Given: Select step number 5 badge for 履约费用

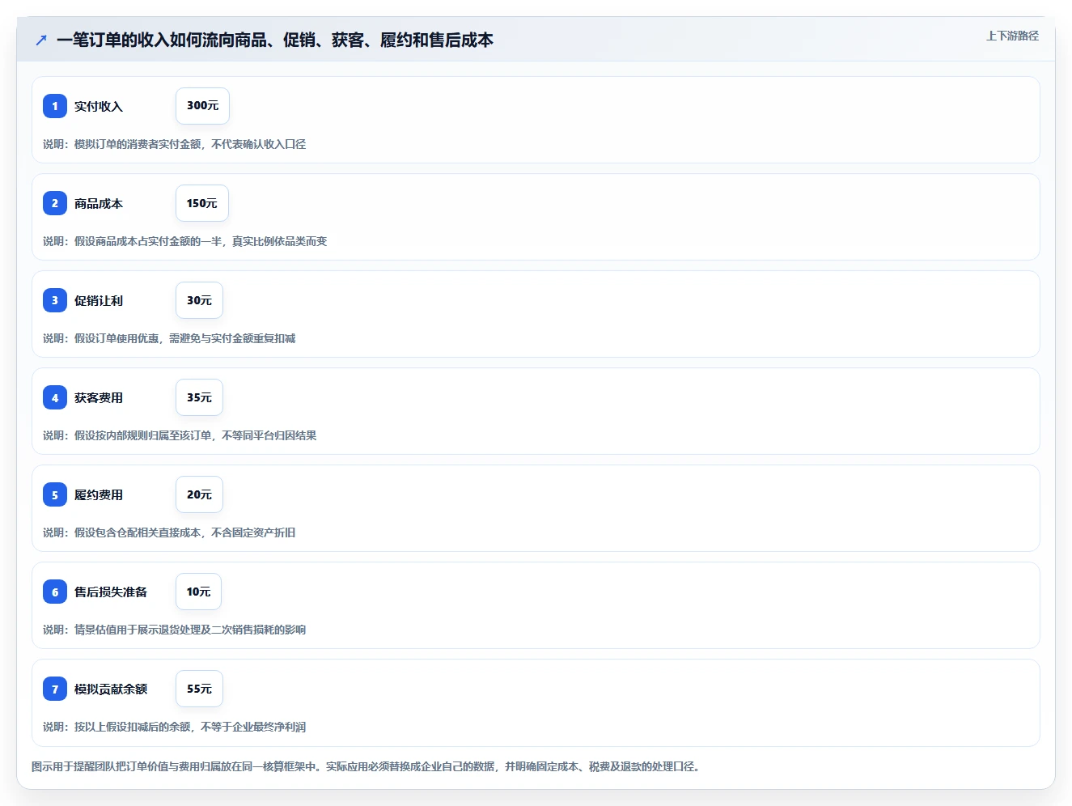Looking at the screenshot, I should (x=55, y=494).
